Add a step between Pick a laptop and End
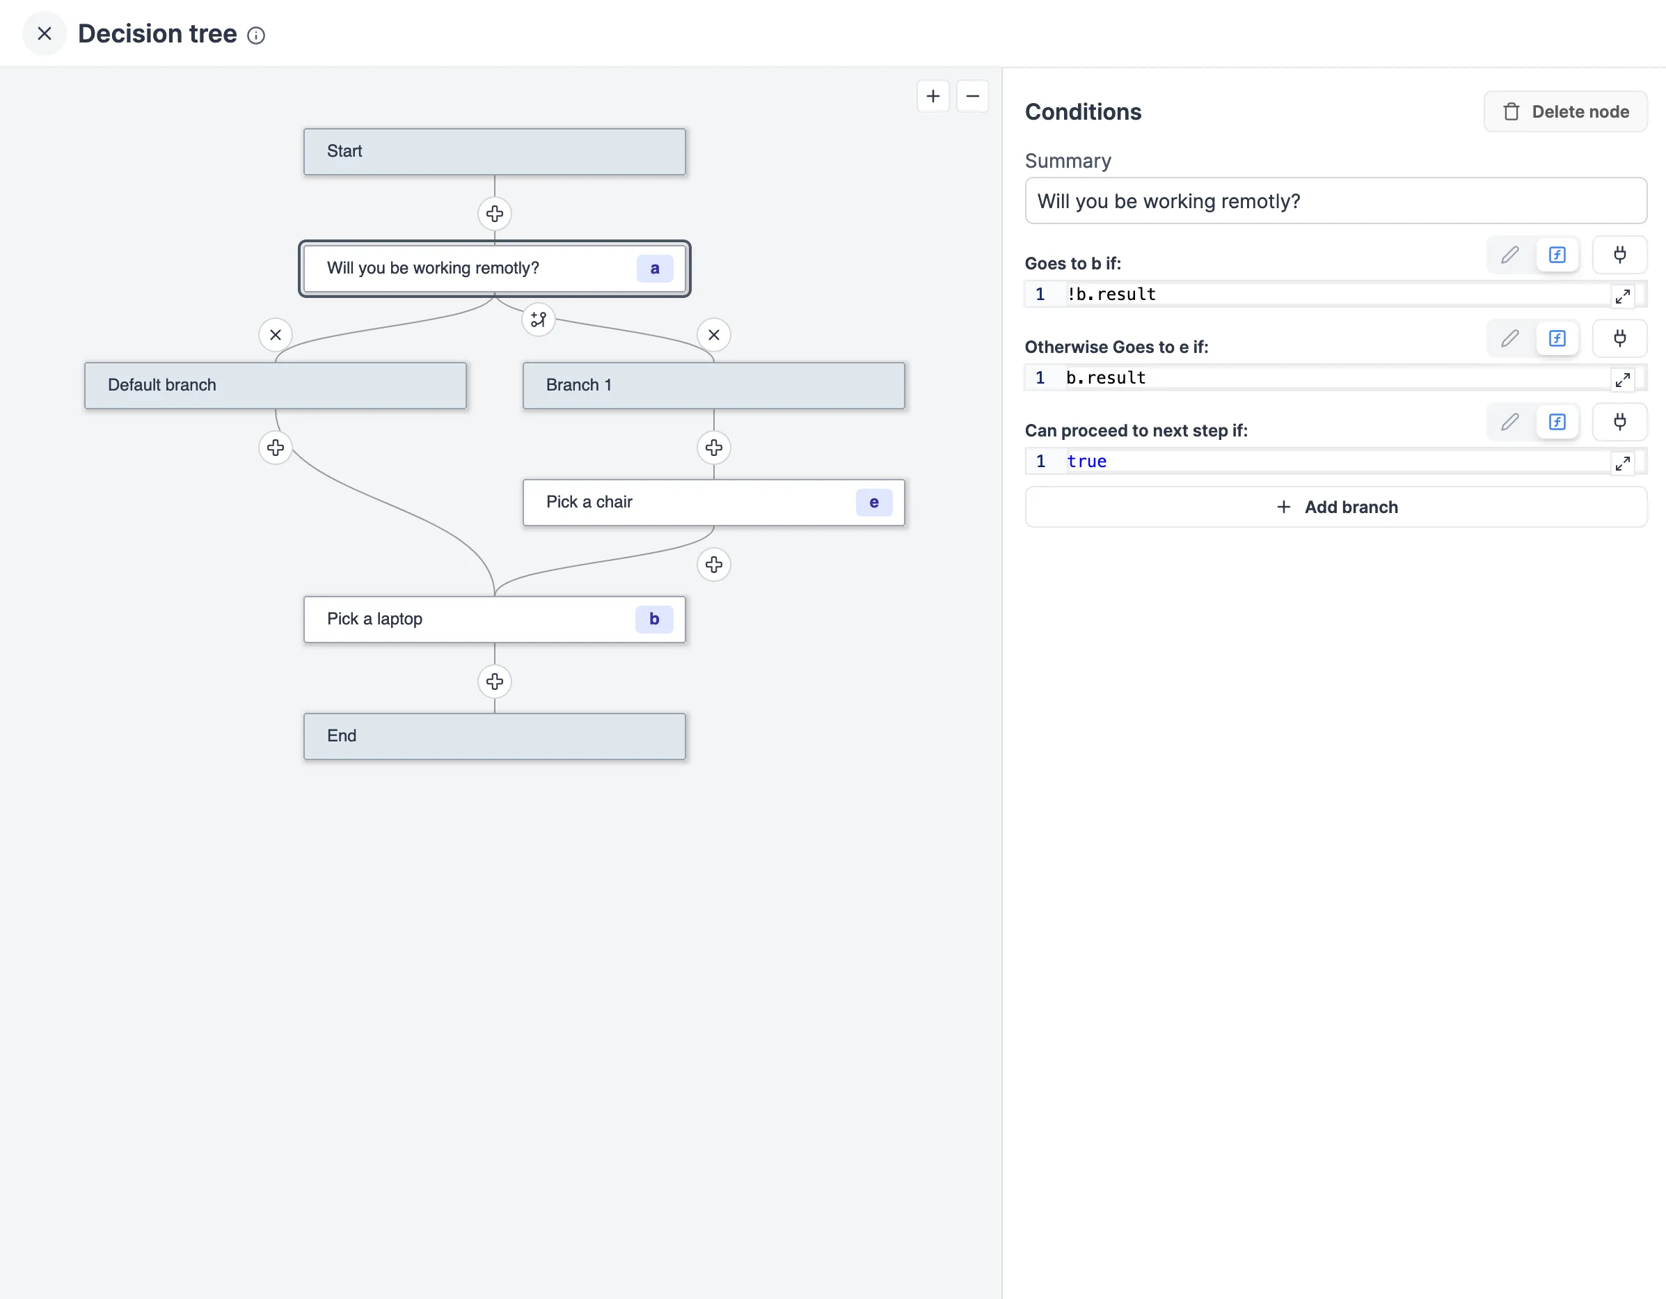 pos(494,682)
